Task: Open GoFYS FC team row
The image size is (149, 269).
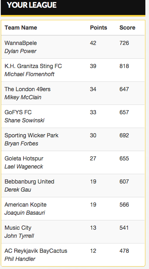Action: (x=73, y=116)
